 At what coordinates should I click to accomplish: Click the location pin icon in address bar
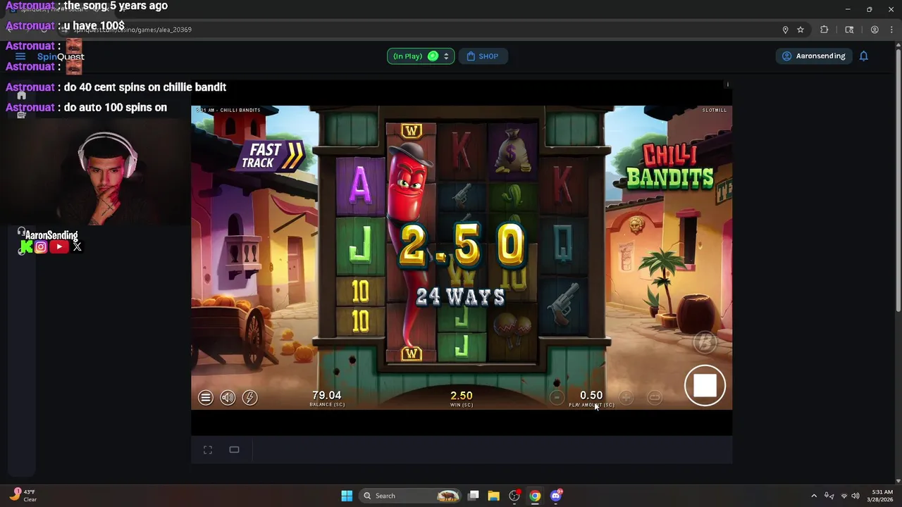(x=785, y=30)
